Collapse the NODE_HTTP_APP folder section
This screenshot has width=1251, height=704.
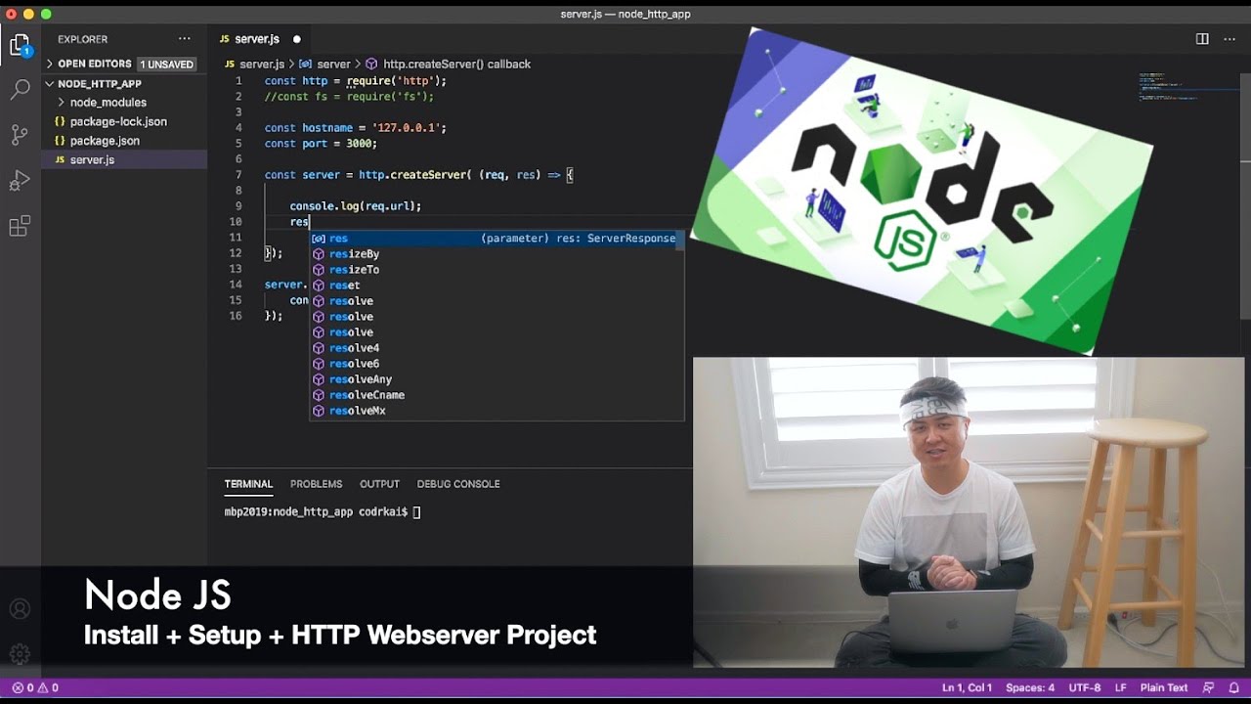(93, 84)
